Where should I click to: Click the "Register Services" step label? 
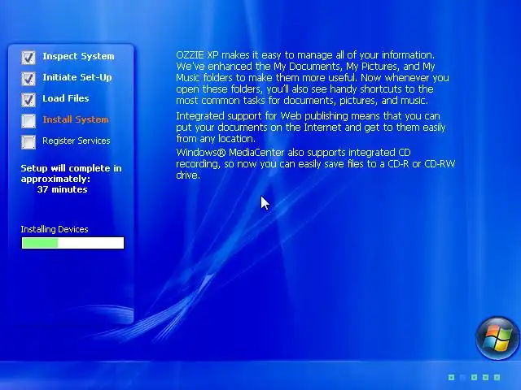(76, 141)
